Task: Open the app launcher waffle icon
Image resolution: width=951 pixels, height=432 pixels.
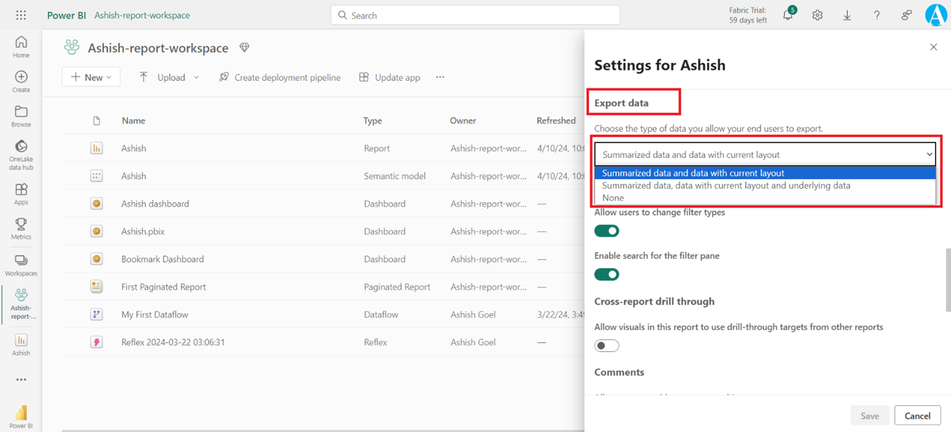Action: point(21,15)
